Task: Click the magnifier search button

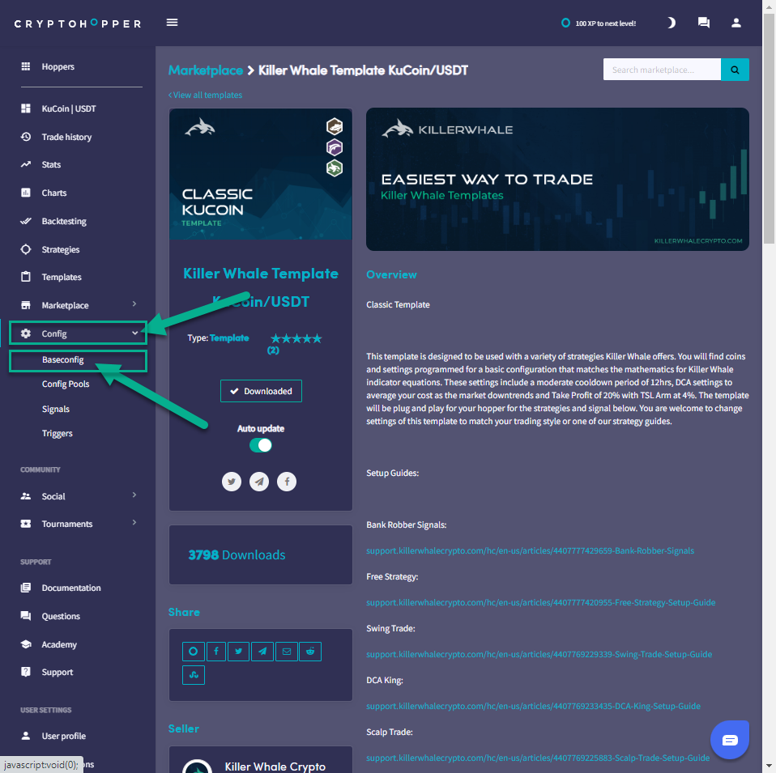Action: click(735, 70)
